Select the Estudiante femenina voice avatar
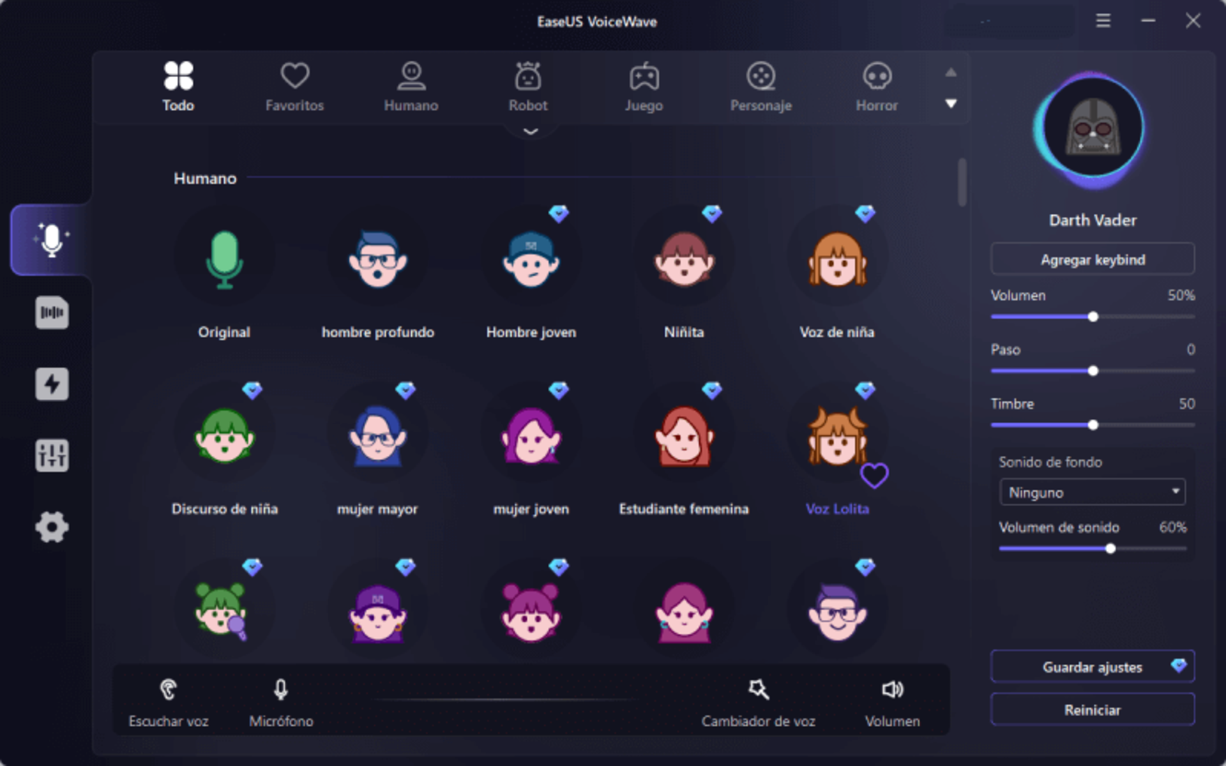1226x766 pixels. (x=684, y=437)
